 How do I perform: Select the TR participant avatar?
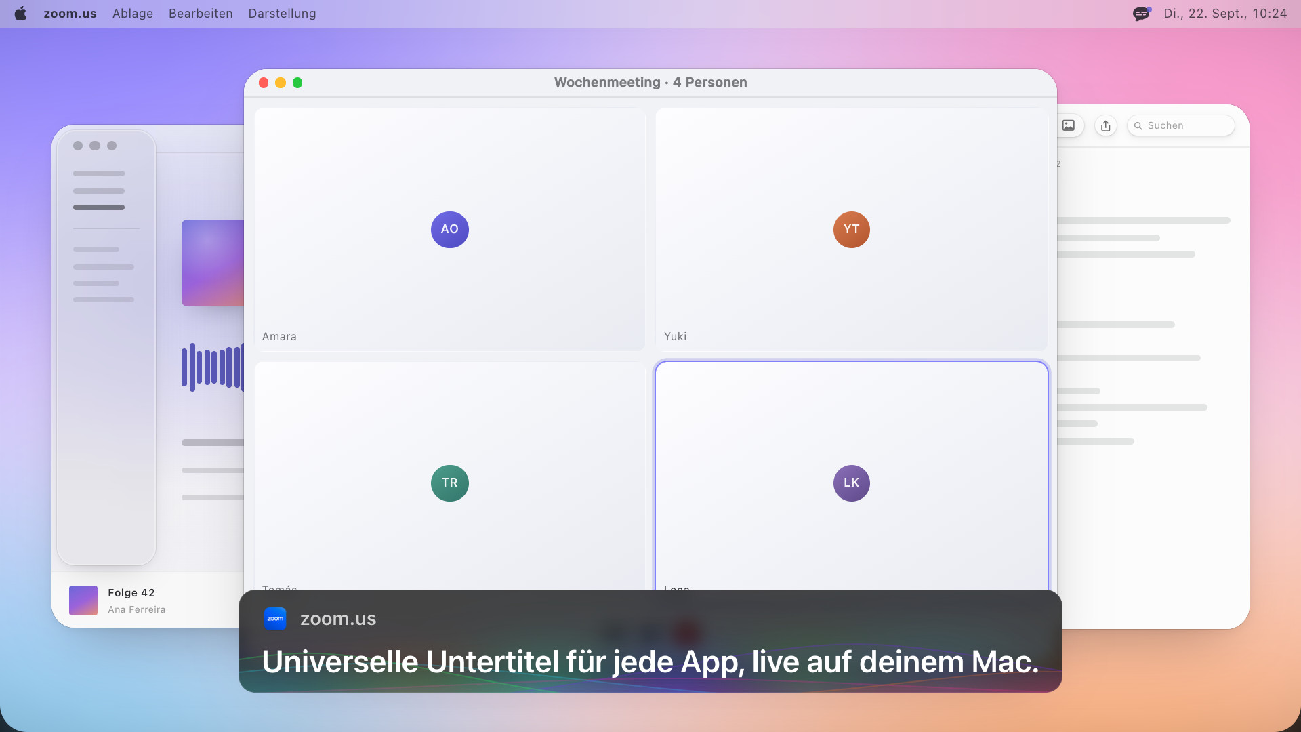pos(450,483)
